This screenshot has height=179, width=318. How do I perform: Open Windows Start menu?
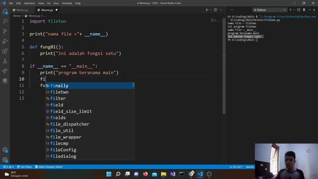point(109,174)
